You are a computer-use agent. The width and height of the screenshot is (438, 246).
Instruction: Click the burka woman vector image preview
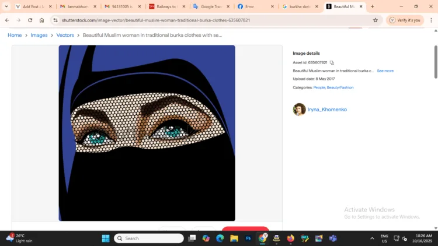point(147,133)
